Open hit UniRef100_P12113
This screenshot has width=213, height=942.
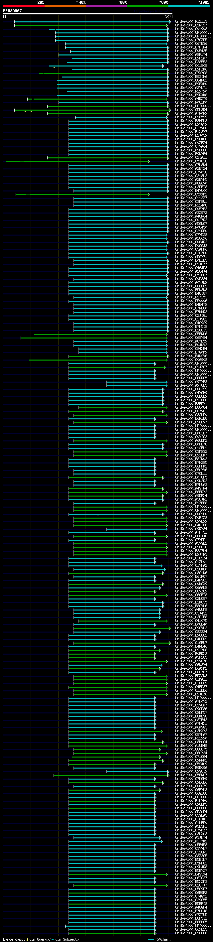tap(191, 22)
